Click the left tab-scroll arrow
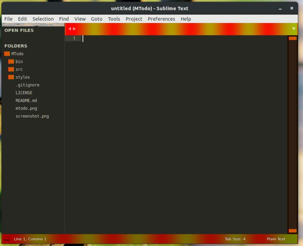 (x=69, y=28)
